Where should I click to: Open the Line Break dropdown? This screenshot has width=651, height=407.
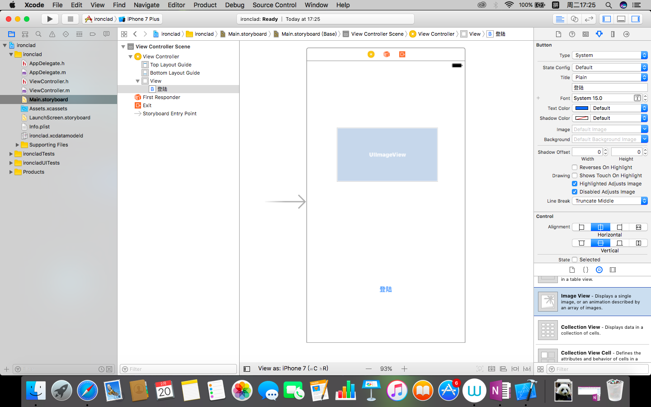610,201
